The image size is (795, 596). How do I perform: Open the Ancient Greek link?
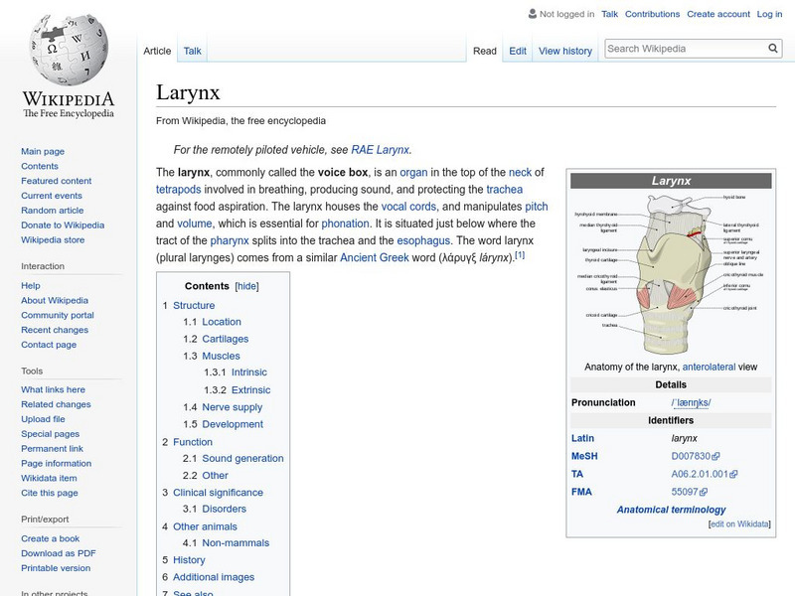pos(375,257)
